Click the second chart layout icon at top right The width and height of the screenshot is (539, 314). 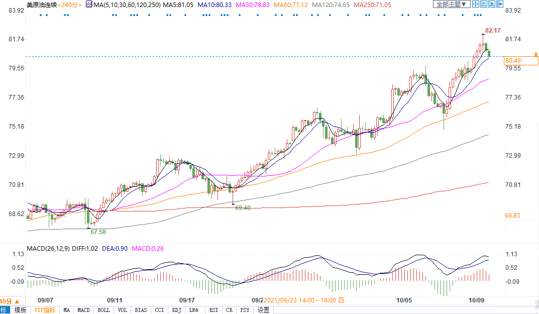[x=483, y=4]
